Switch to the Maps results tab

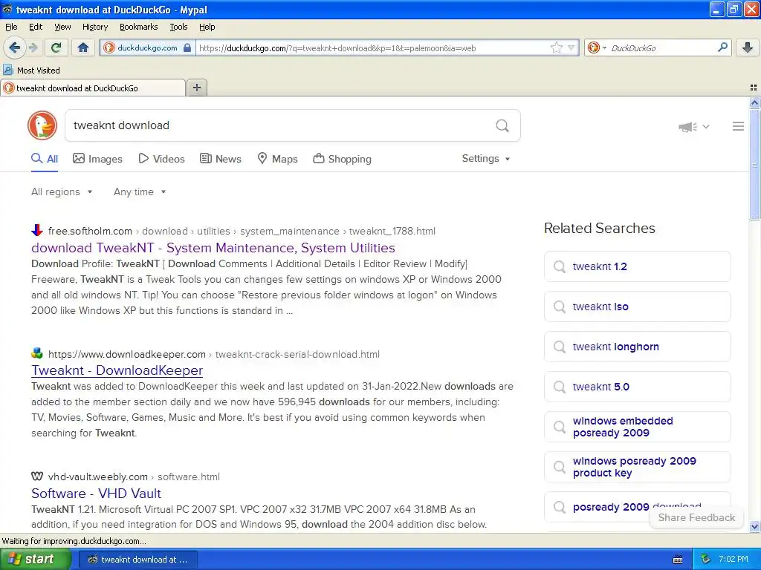[278, 159]
